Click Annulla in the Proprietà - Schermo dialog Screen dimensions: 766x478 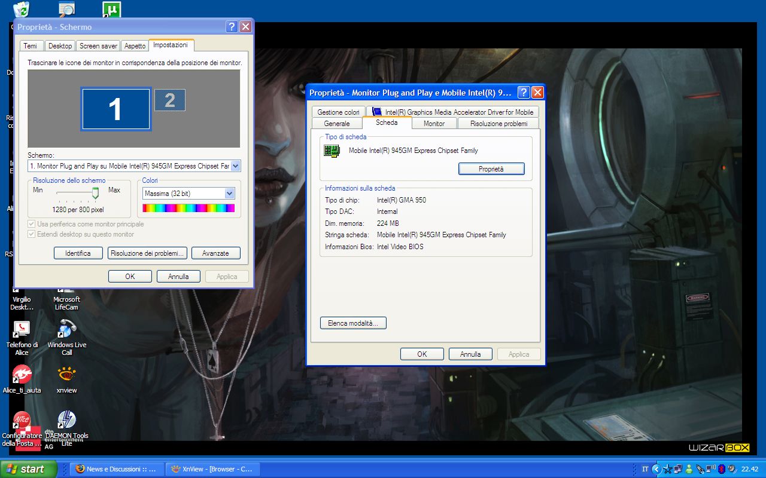tap(178, 276)
